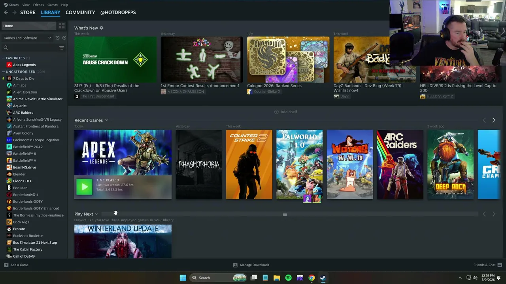Open the Abuse Crackdown news thumbnail
This screenshot has width=506, height=284.
(115, 60)
